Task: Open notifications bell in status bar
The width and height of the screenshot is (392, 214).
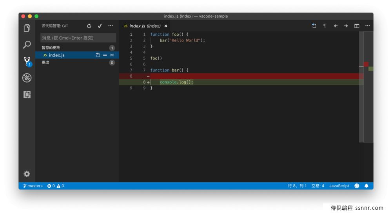Action: click(366, 186)
